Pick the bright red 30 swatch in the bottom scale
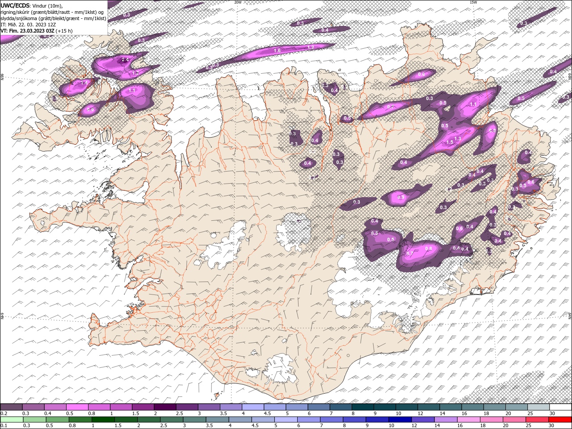This screenshot has height=429, width=572. (560, 419)
